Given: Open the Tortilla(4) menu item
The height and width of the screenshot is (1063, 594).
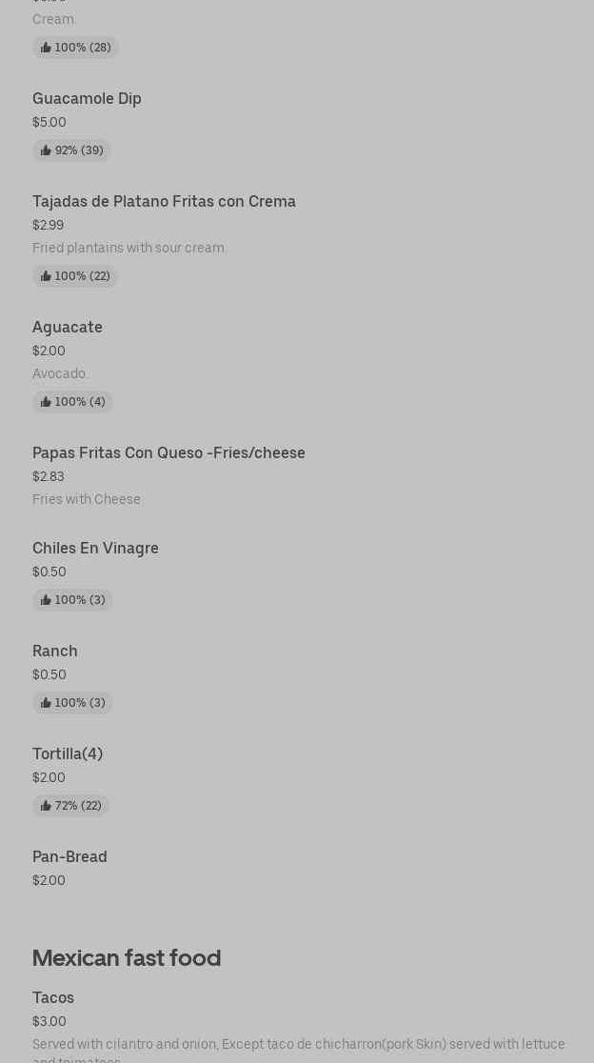Looking at the screenshot, I should point(68,754).
